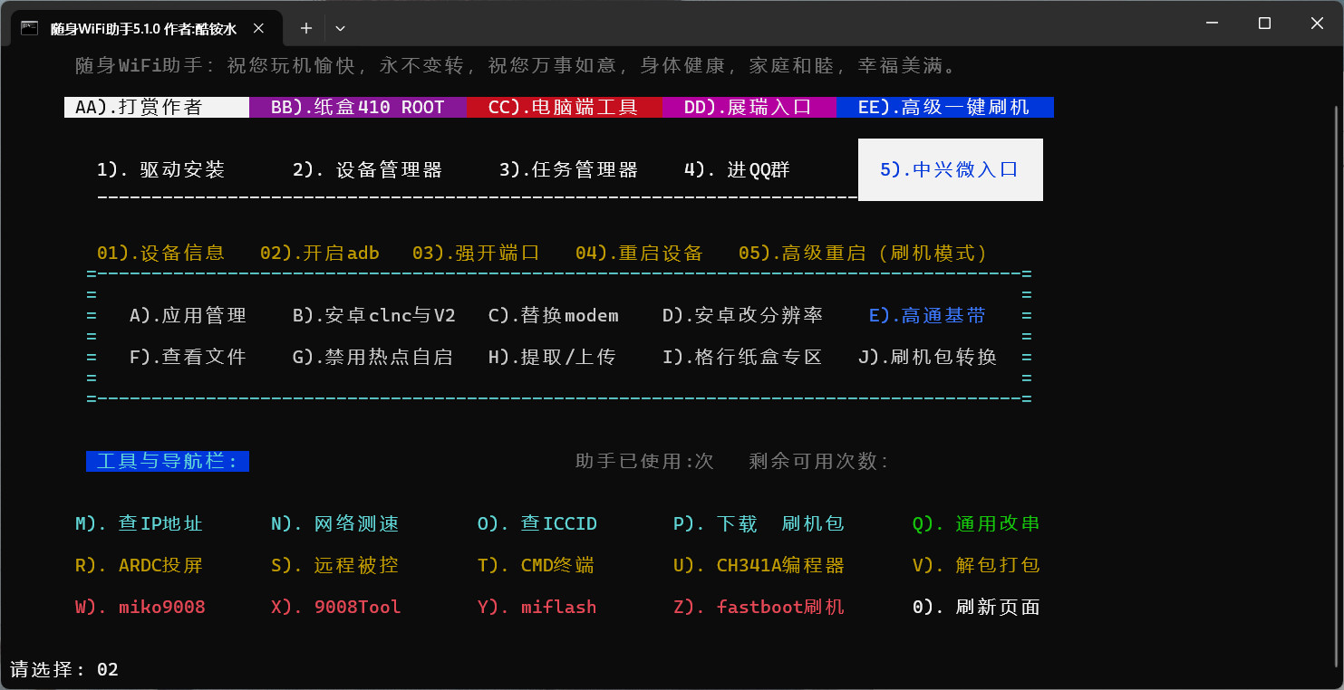Open T).CMD终端 option
This screenshot has width=1344, height=690.
(x=536, y=566)
